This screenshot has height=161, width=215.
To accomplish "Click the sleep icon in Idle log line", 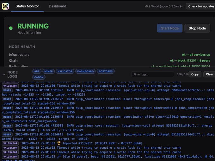I will pos(59,157).
